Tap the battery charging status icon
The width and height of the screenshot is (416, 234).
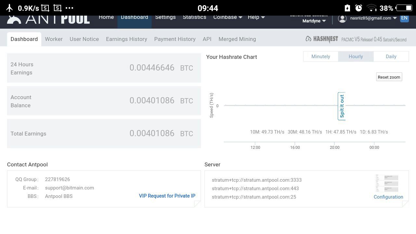click(347, 8)
